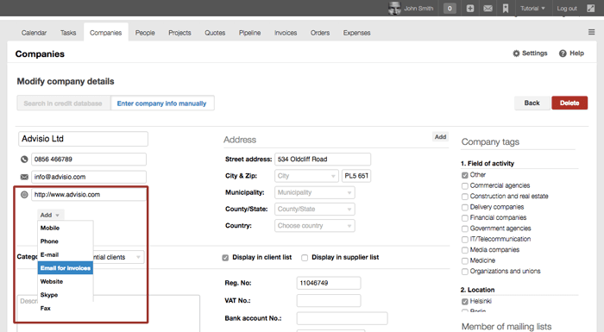Check Financial companies checkbox
This screenshot has height=332, width=604.
click(x=465, y=218)
